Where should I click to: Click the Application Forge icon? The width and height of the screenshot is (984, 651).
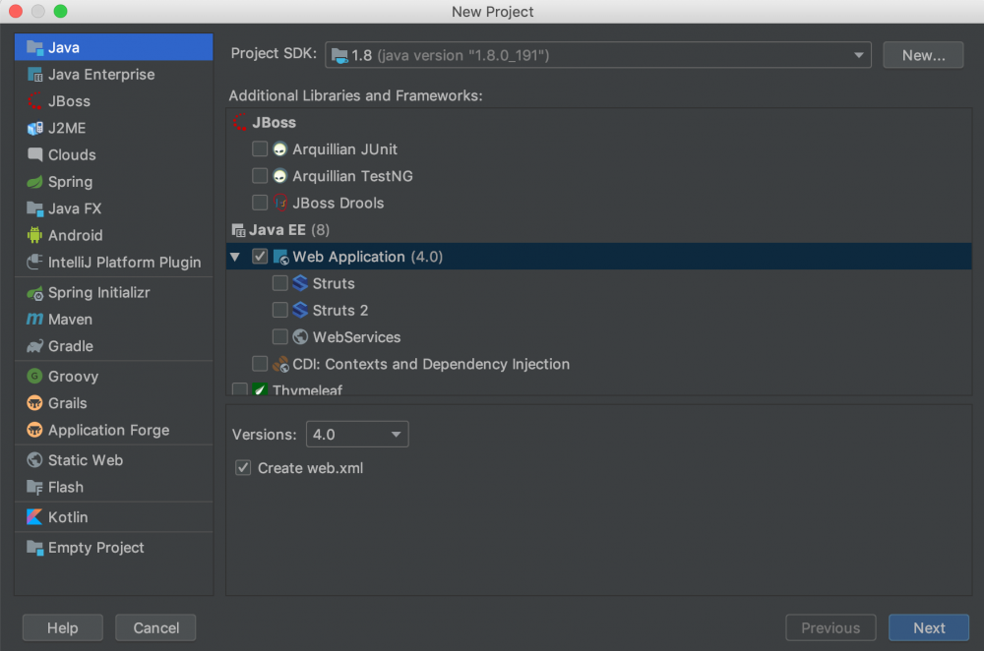tap(34, 431)
